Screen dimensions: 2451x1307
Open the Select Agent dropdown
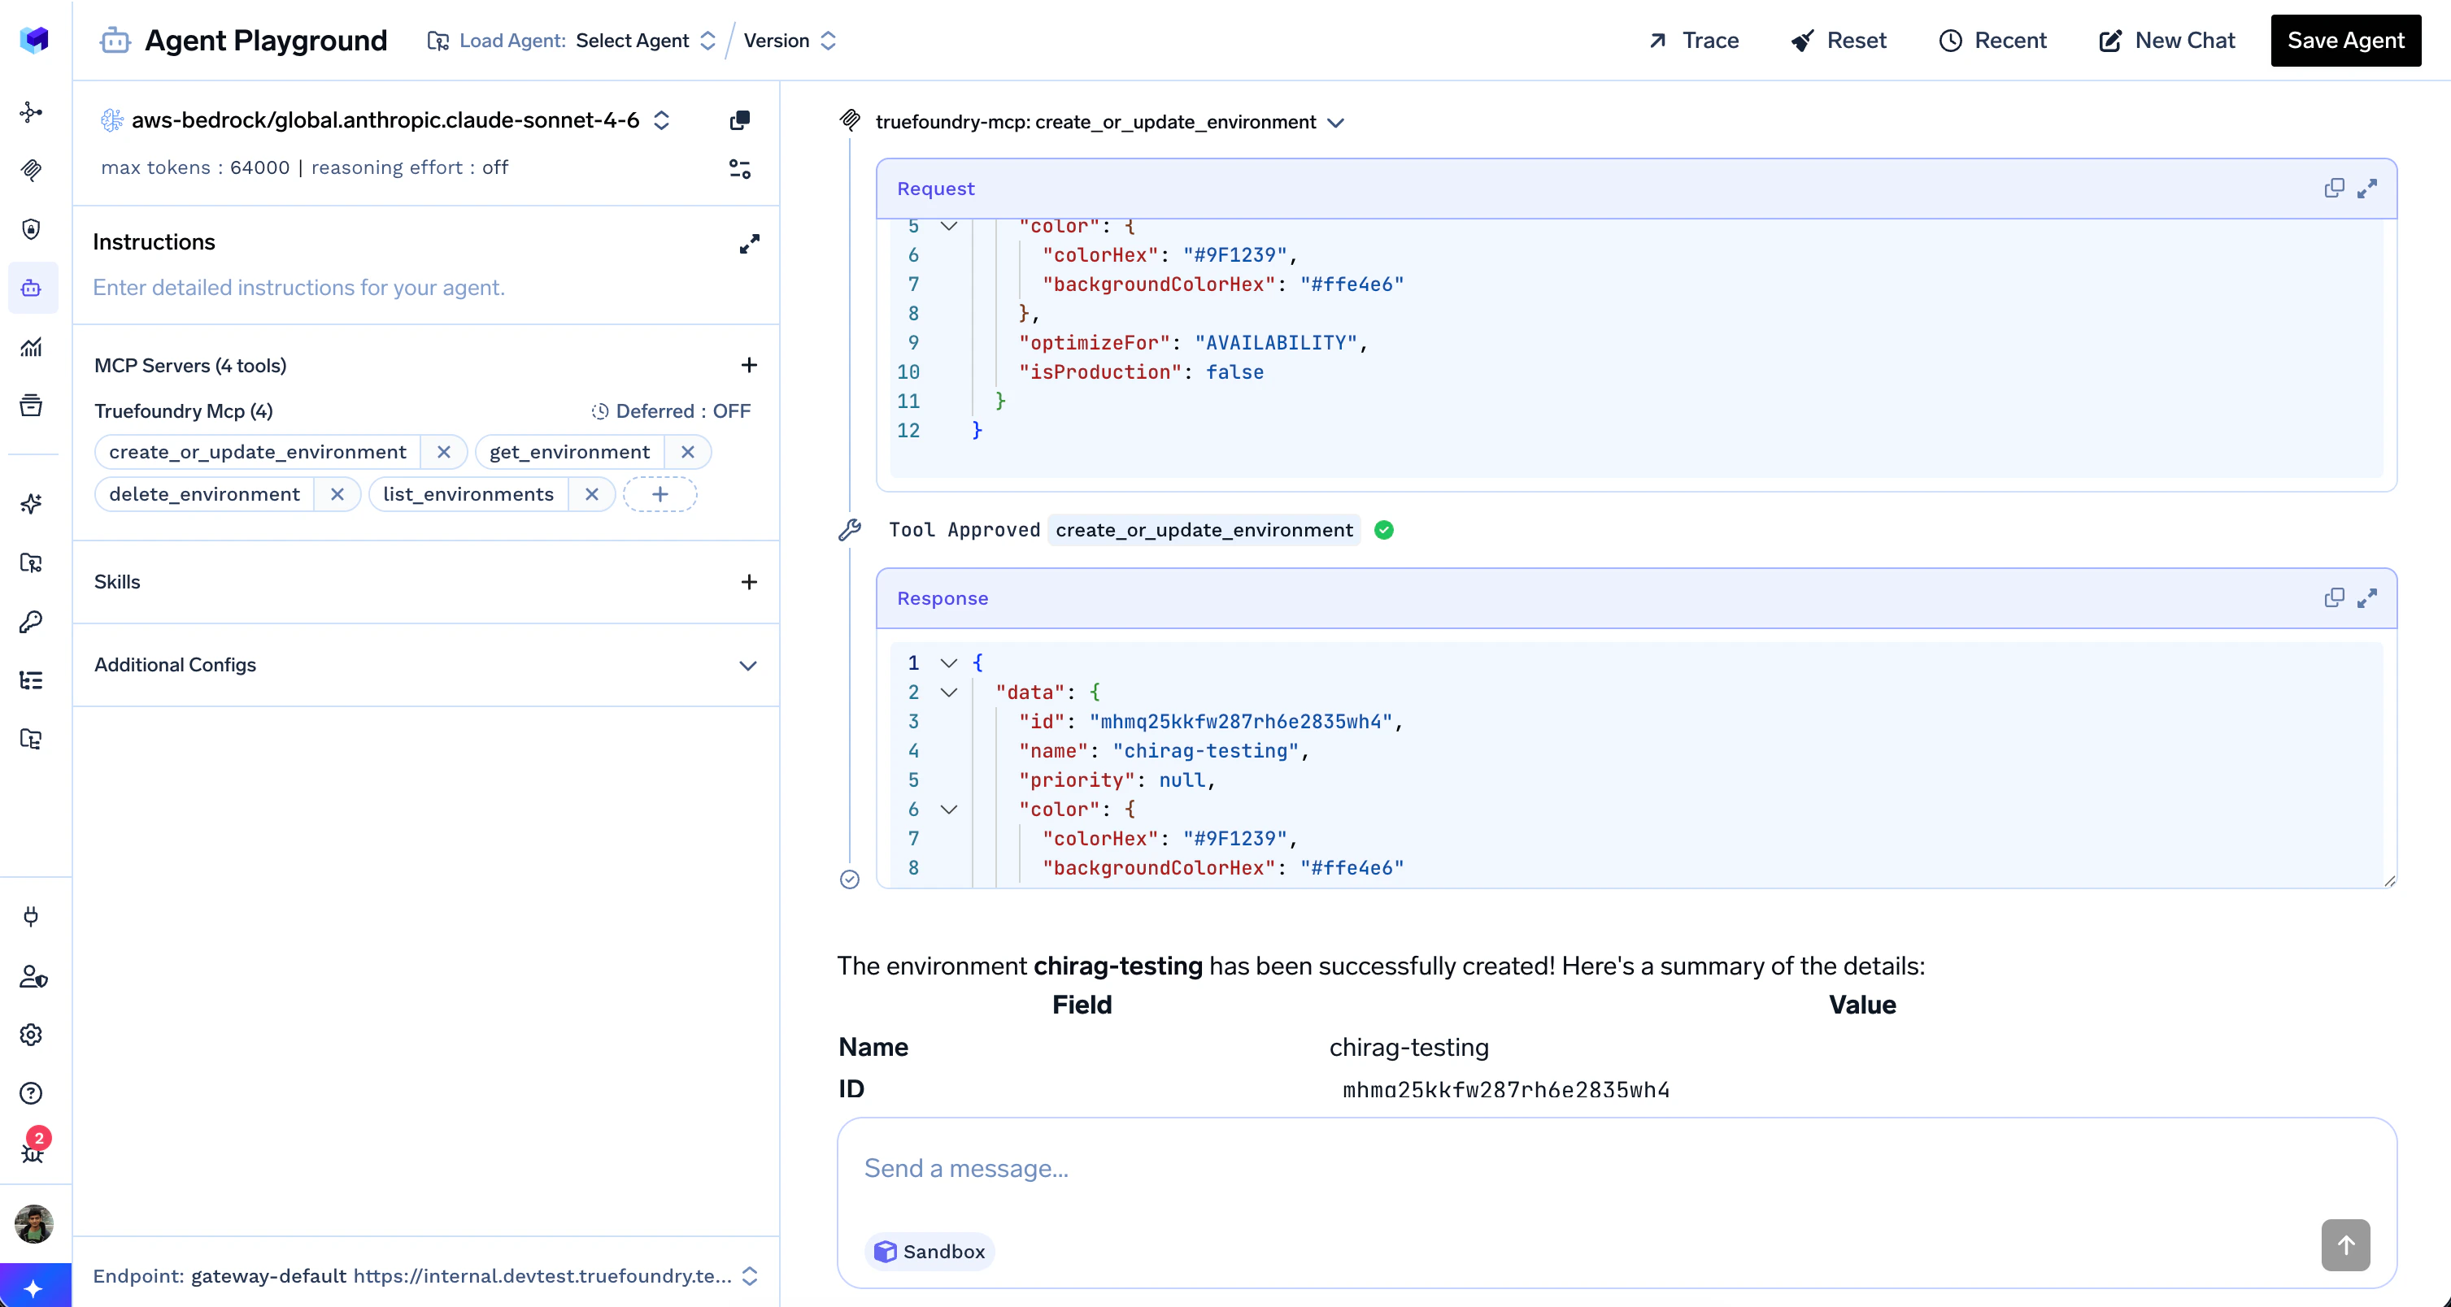645,40
